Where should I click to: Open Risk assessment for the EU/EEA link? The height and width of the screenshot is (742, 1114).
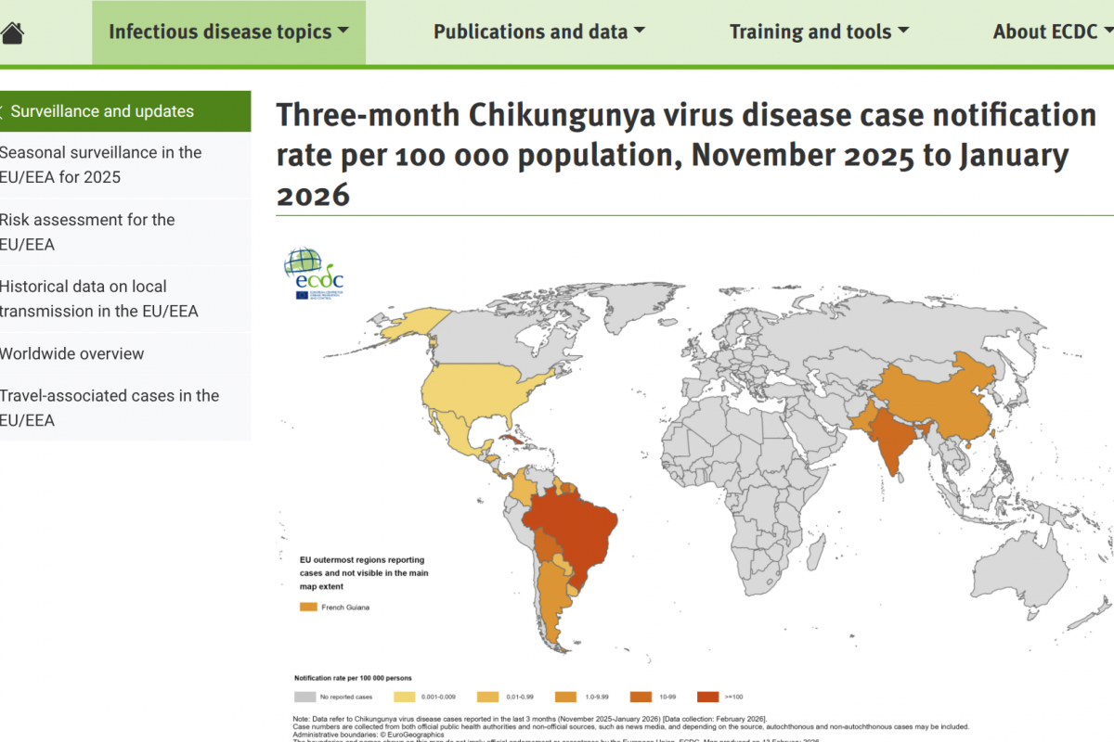pyautogui.click(x=87, y=232)
